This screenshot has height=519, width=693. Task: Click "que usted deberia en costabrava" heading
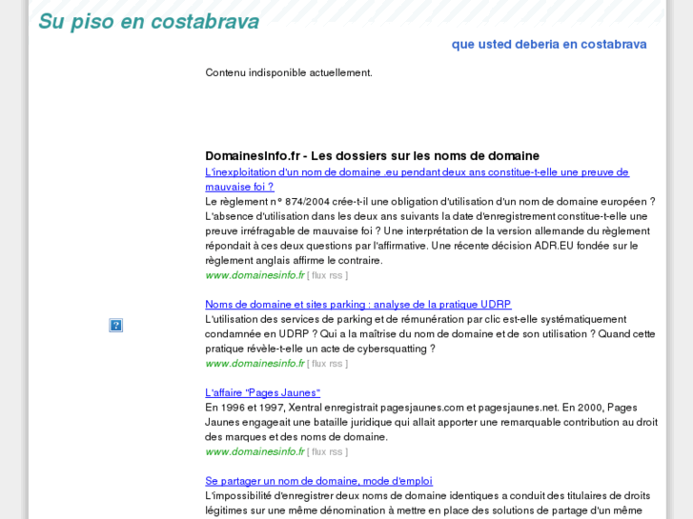[x=549, y=44]
